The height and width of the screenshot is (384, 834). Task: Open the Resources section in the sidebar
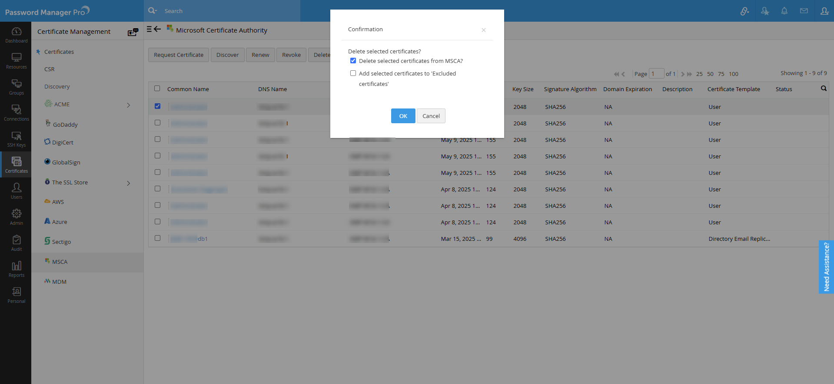coord(16,61)
